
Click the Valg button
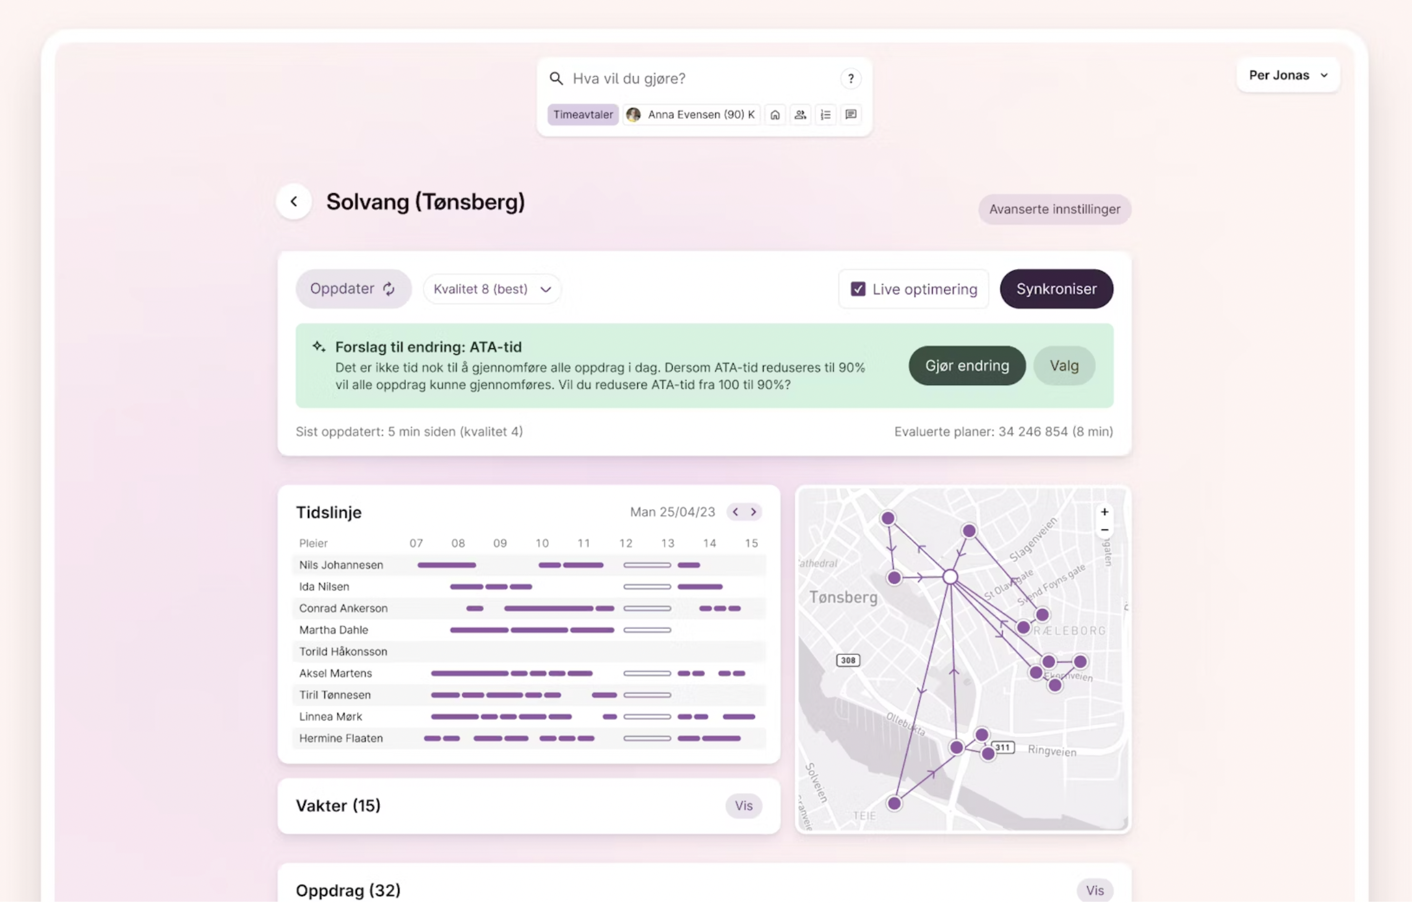click(1064, 366)
